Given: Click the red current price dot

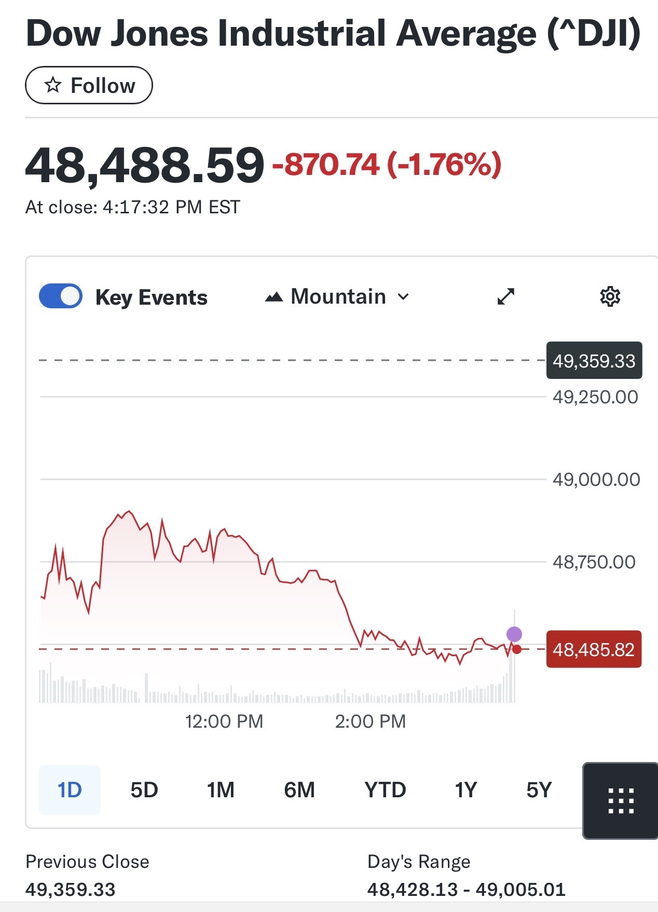Looking at the screenshot, I should tap(517, 649).
